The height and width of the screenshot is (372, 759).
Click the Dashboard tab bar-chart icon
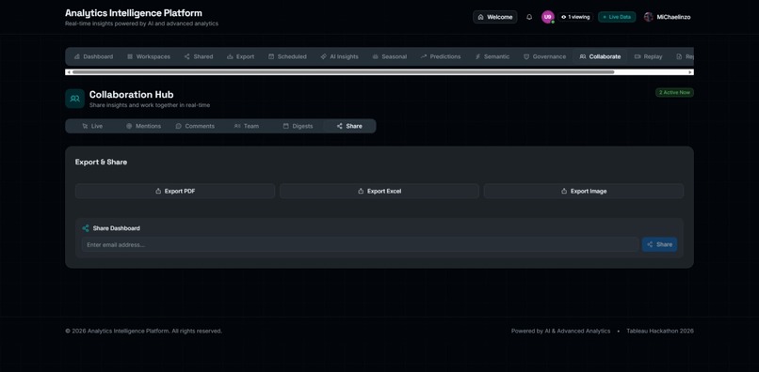[77, 56]
